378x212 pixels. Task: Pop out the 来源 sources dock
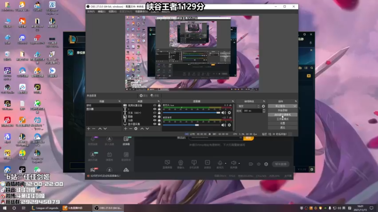(x=159, y=101)
